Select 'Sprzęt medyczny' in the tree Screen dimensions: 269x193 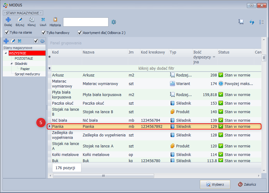tap(27, 74)
